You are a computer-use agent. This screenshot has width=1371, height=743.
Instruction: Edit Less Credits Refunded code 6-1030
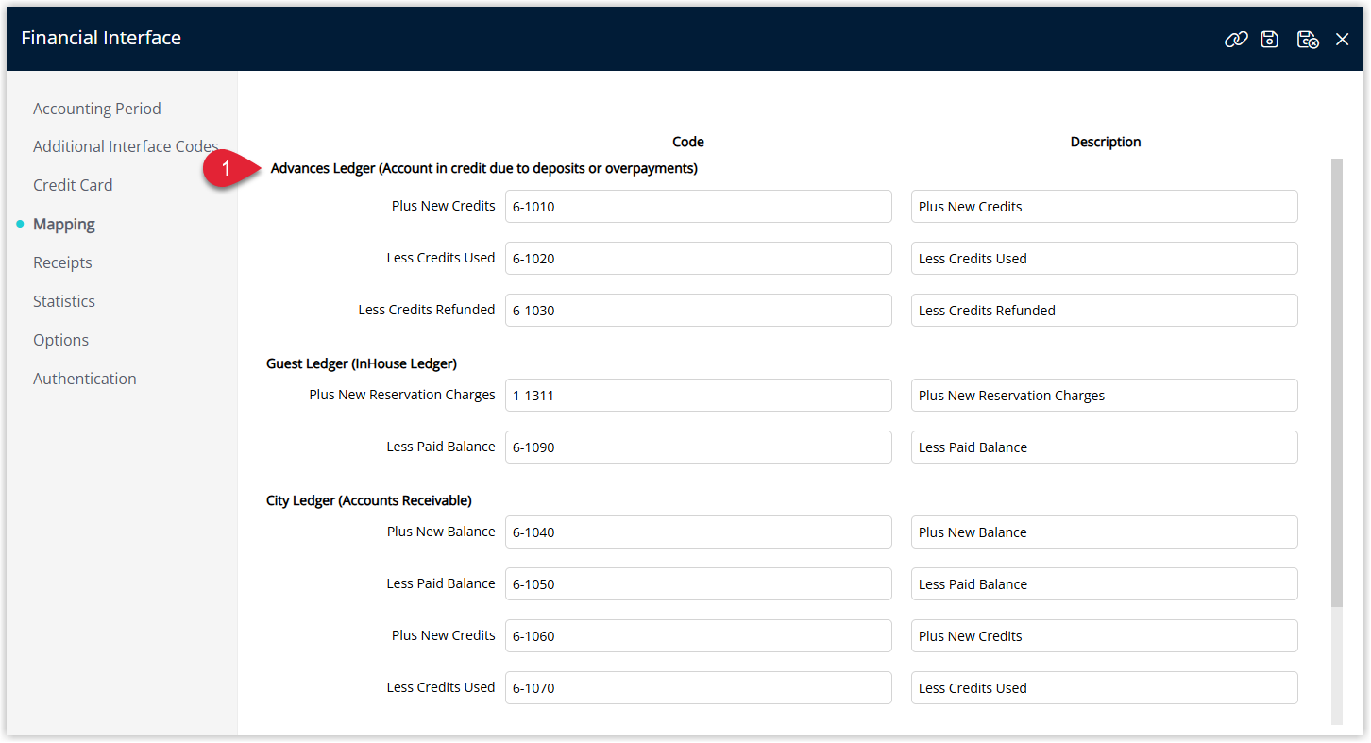point(699,310)
